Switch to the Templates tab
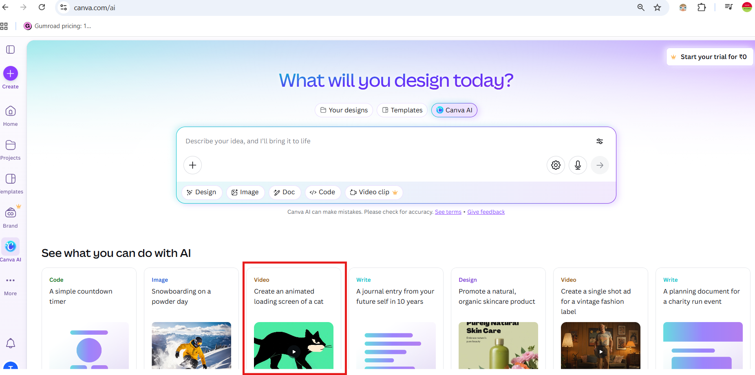755x375 pixels. tap(402, 110)
